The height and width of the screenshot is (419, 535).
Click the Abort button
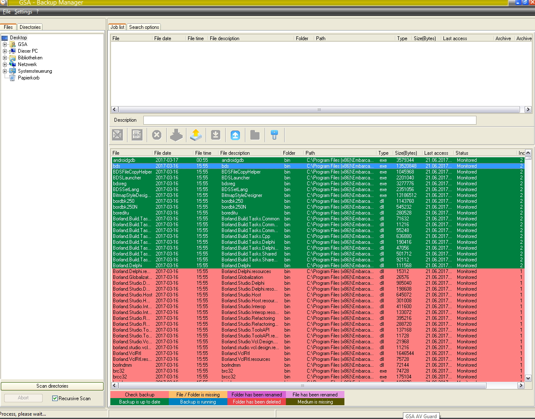coord(23,398)
